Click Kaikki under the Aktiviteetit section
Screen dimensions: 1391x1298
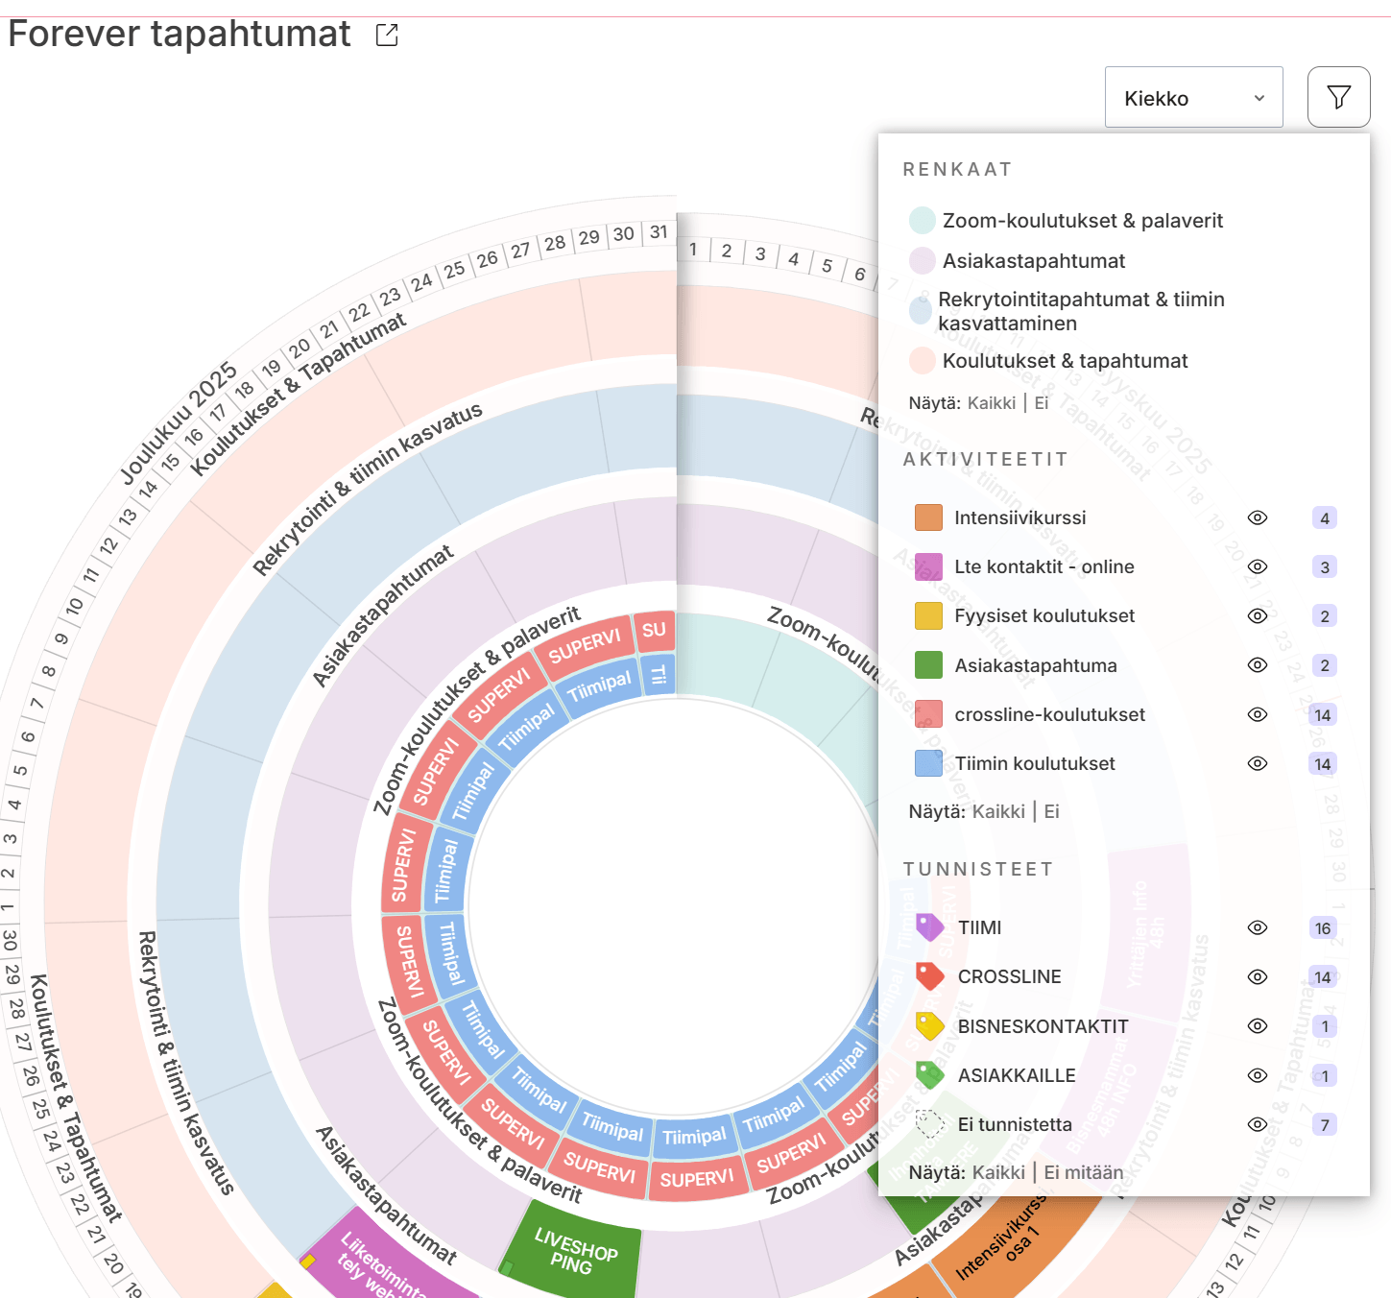998,811
